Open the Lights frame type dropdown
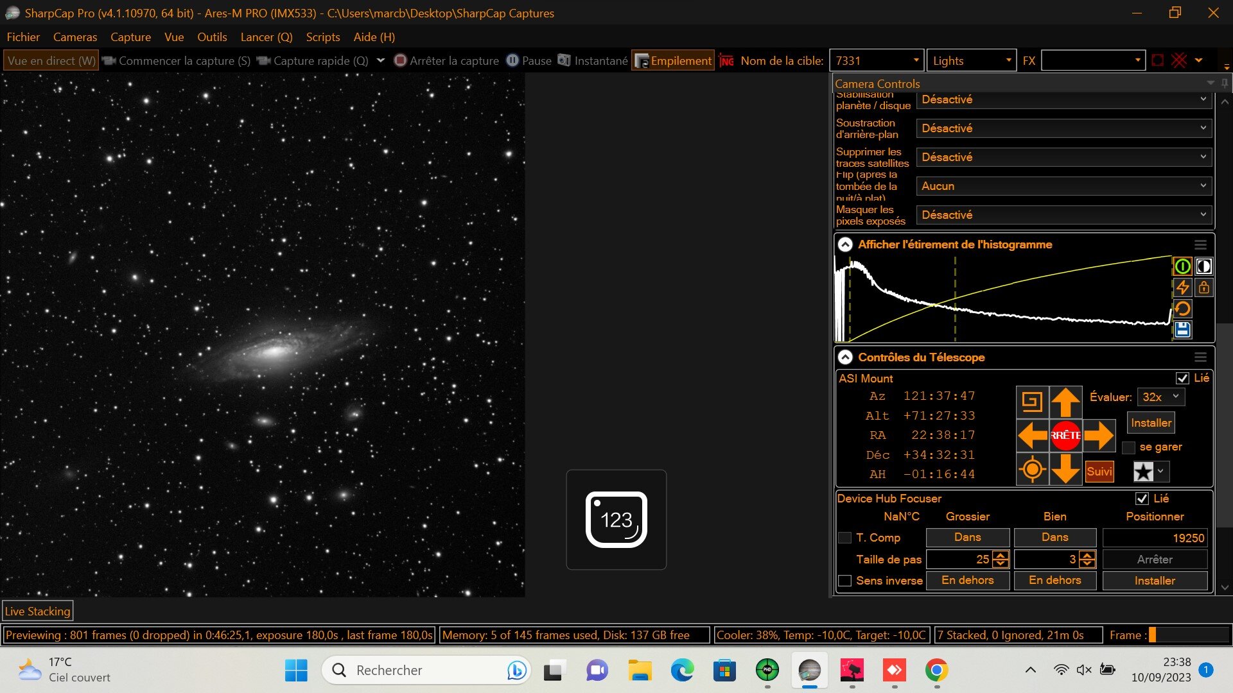This screenshot has width=1233, height=693. [x=972, y=60]
